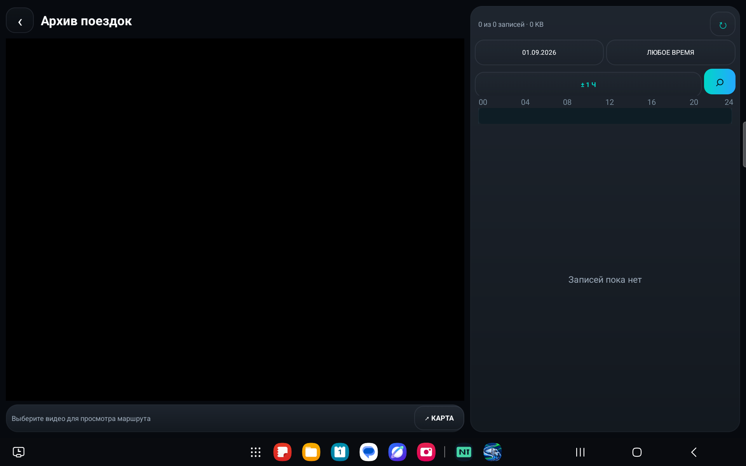Click the 12 hour label on the timeline
The height and width of the screenshot is (466, 746).
610,102
